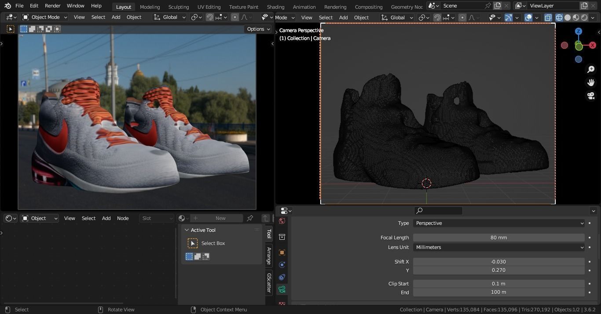
Task: Click the New material button
Action: pyautogui.click(x=216, y=218)
